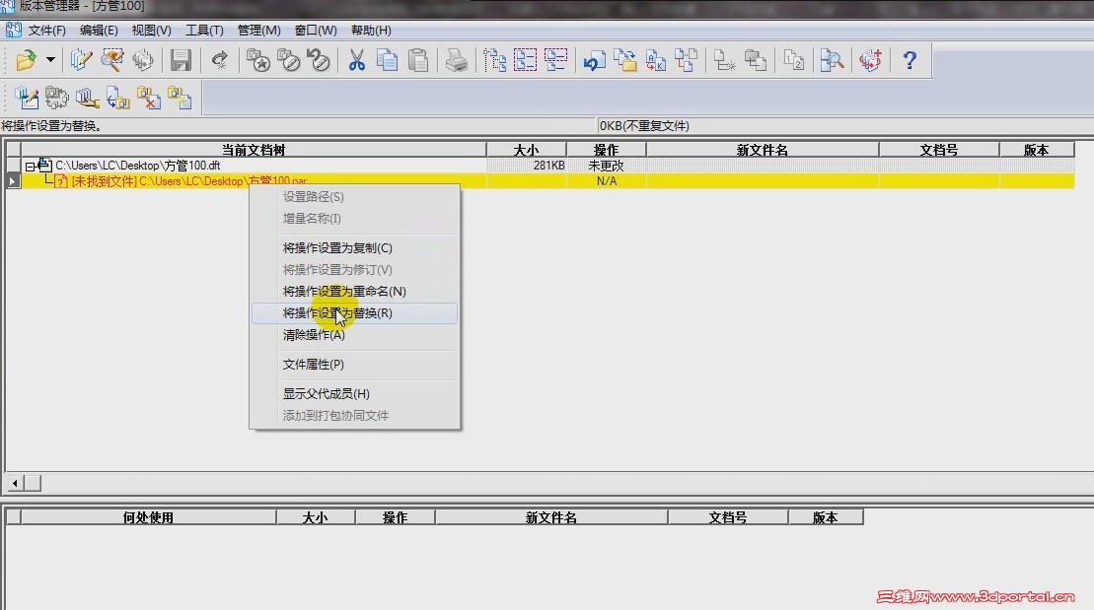Click the curved redo arrow toolbar icon
The width and height of the screenshot is (1094, 610).
(219, 60)
